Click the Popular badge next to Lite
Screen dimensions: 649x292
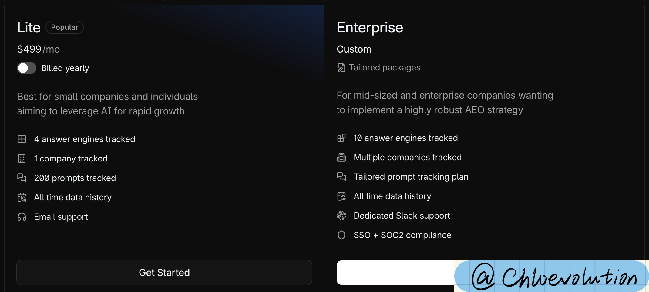pyautogui.click(x=64, y=27)
